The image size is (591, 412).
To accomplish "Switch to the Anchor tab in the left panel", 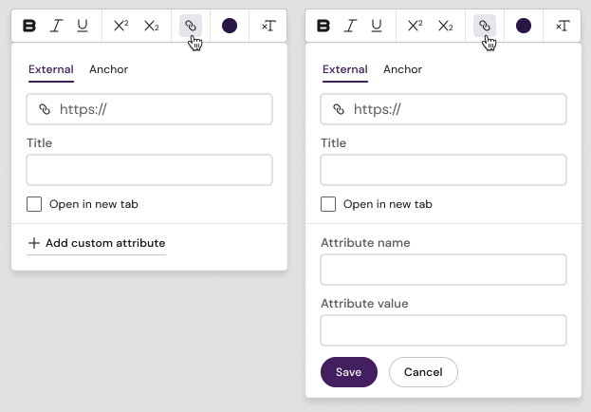I will pyautogui.click(x=108, y=69).
